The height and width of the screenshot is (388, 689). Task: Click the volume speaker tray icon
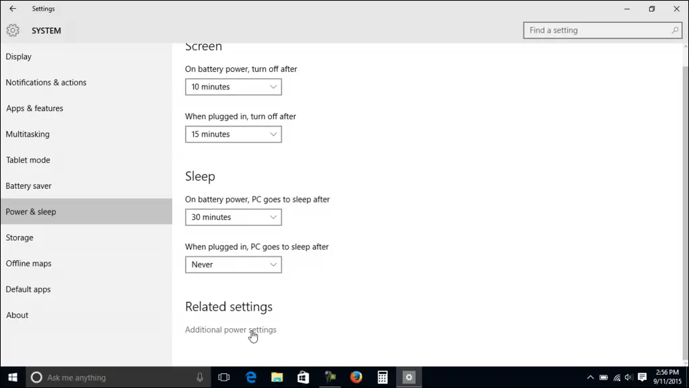(629, 377)
